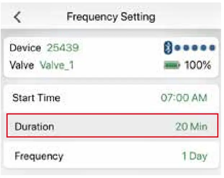Click the first signal strength dot
224x178 pixels.
(178, 47)
